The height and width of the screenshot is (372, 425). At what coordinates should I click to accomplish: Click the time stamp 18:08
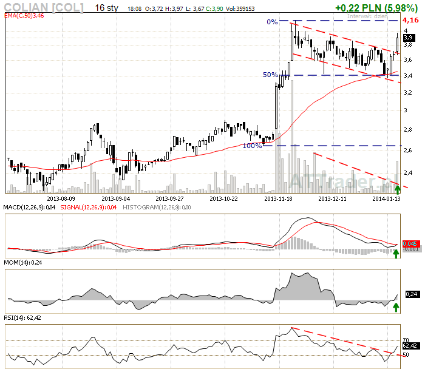pyautogui.click(x=134, y=9)
